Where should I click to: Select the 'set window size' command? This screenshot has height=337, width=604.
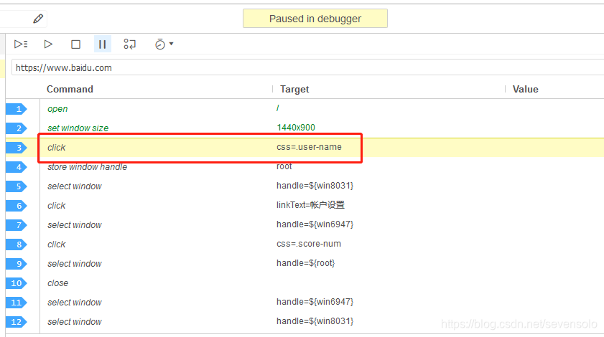coord(78,128)
